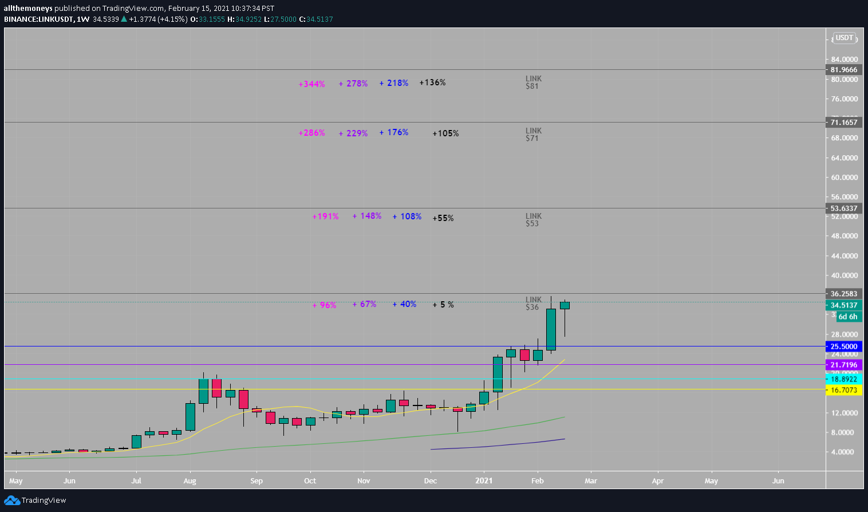Image resolution: width=868 pixels, height=512 pixels.
Task: Click the + 229% purple annotation
Action: (x=353, y=133)
